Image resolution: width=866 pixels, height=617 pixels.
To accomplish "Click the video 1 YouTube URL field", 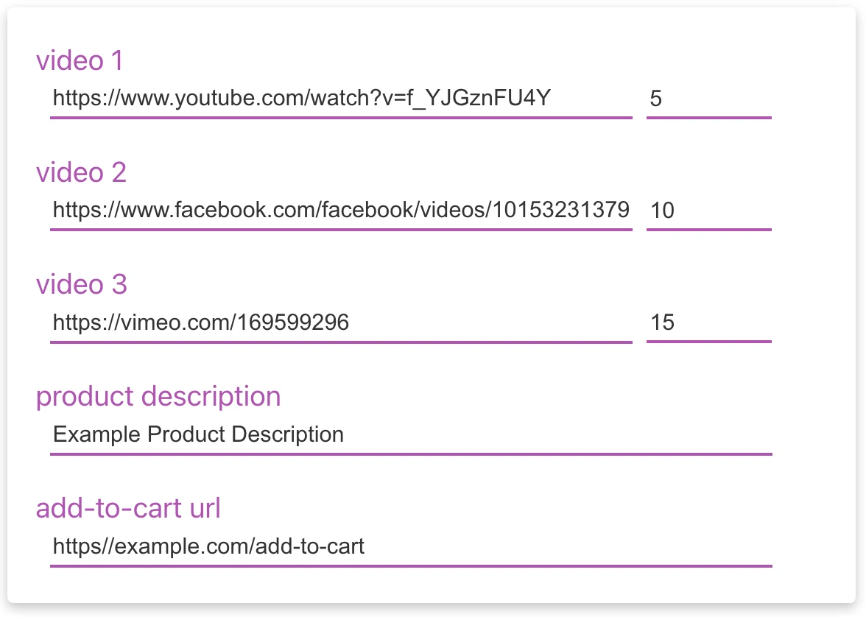I will 302,98.
